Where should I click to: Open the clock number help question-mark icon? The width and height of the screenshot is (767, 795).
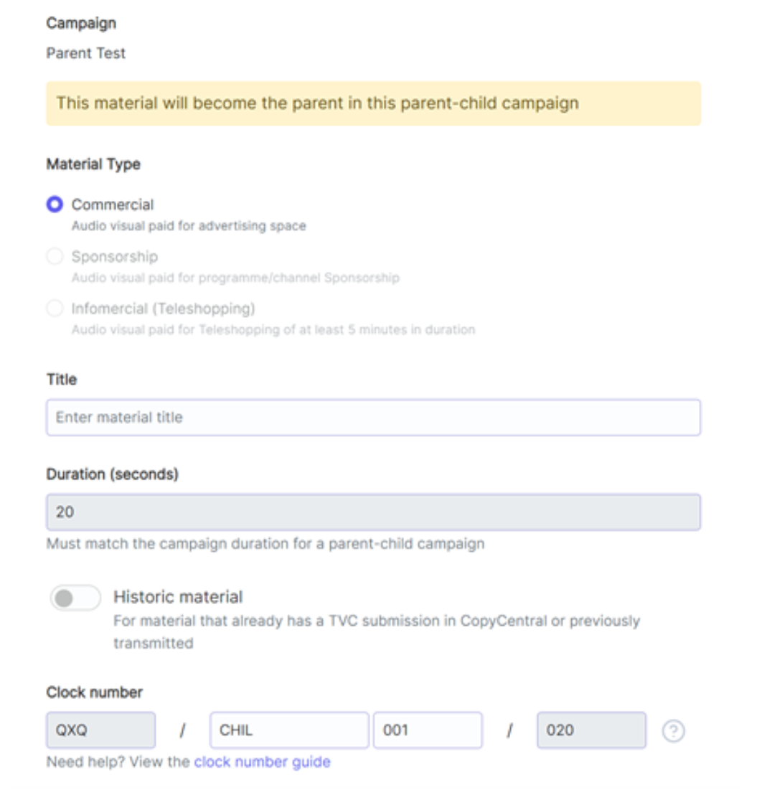(x=673, y=730)
